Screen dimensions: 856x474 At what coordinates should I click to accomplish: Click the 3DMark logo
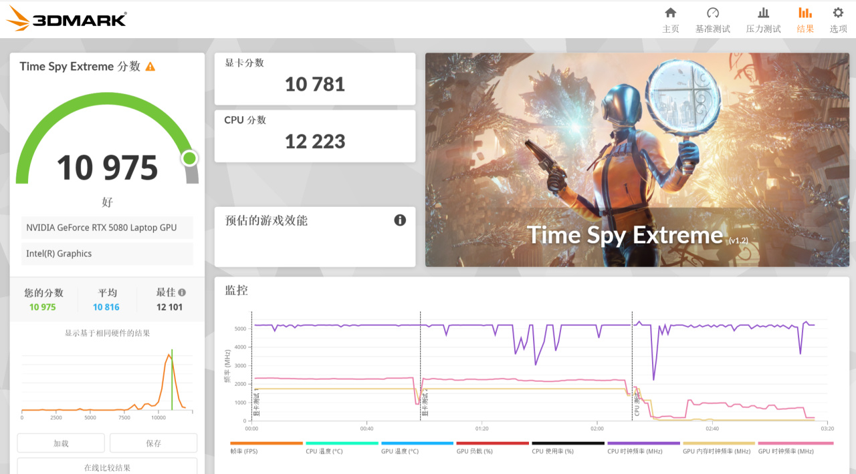point(66,19)
